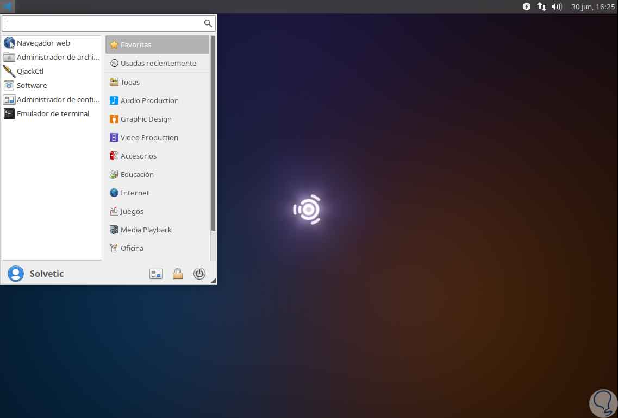Open Video Production category

click(157, 137)
